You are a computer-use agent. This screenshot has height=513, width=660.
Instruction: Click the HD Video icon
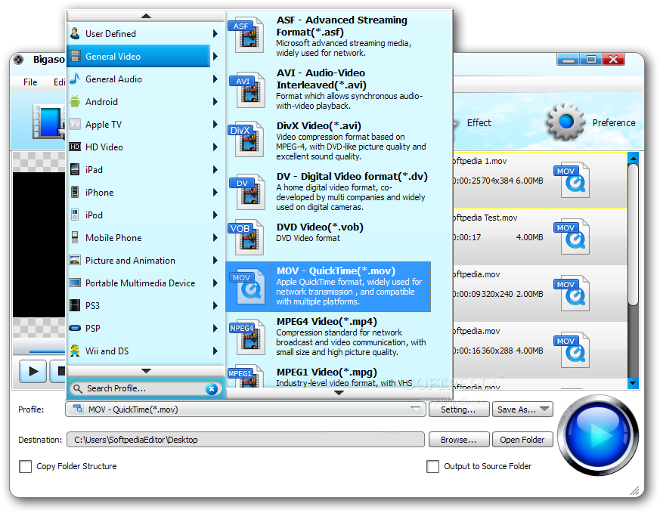coord(75,147)
